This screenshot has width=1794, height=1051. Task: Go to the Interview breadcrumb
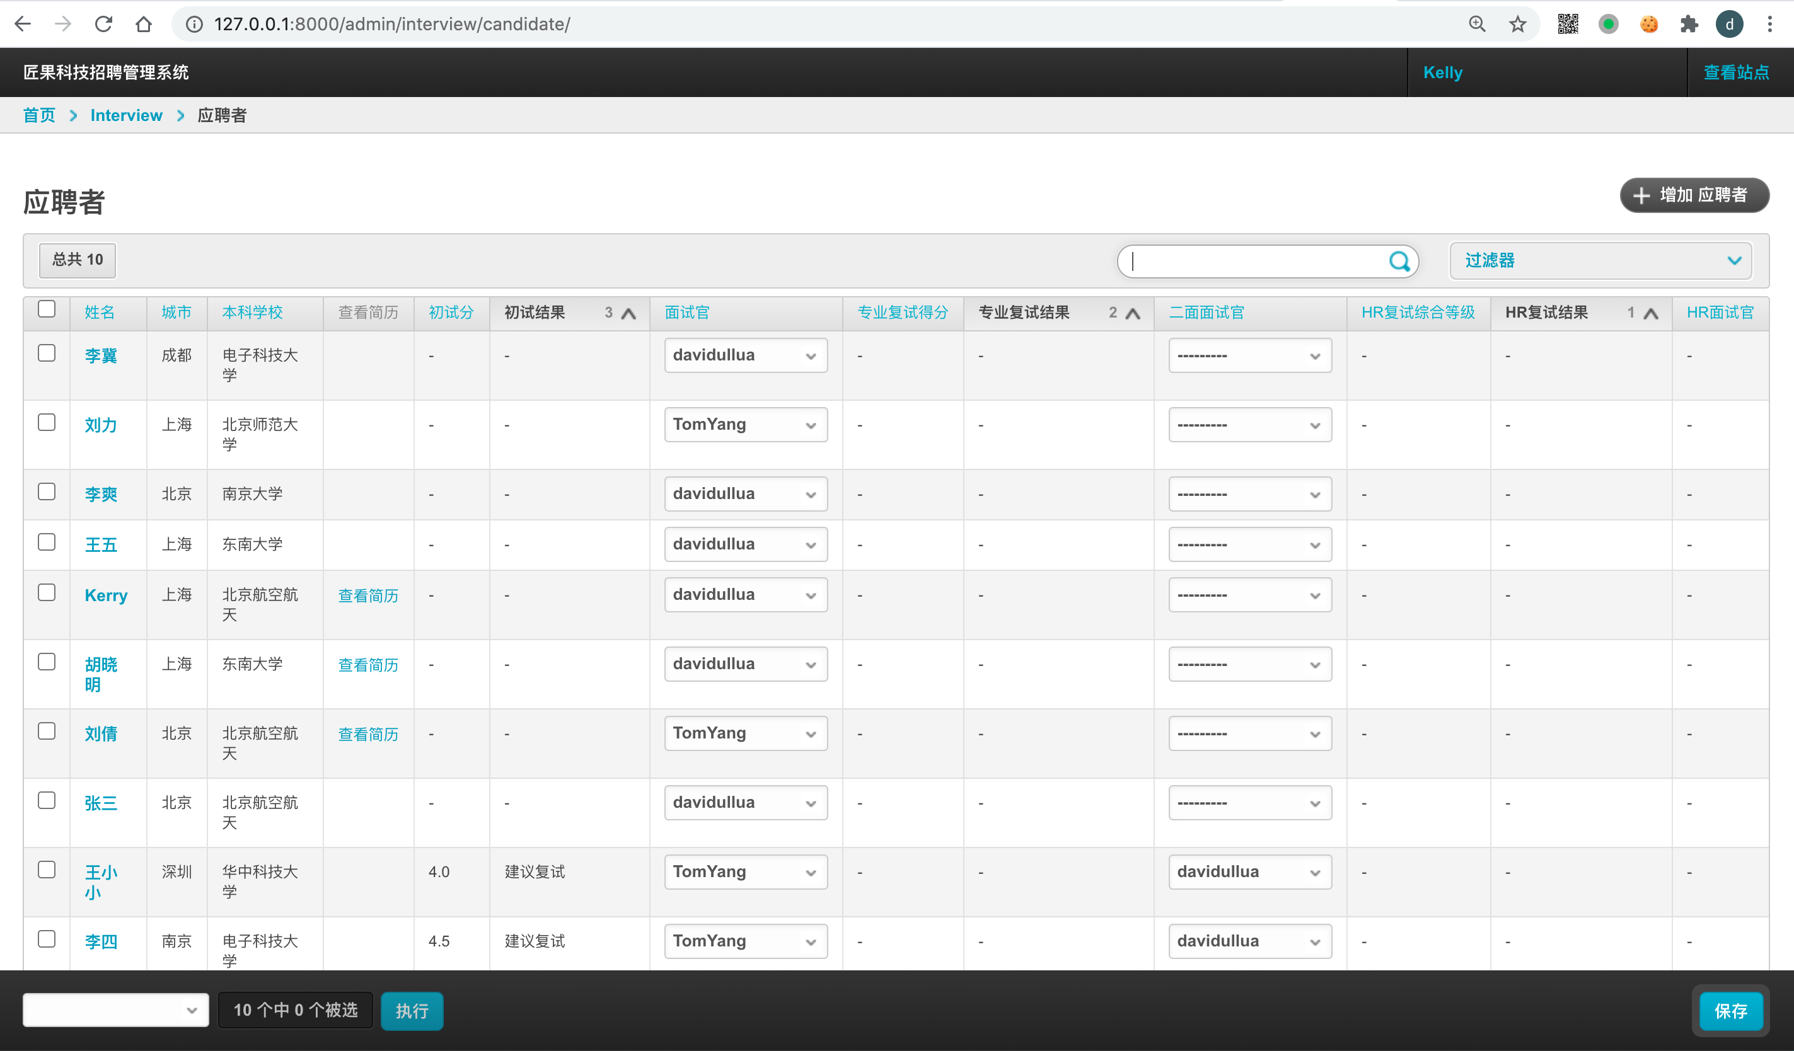coord(126,115)
